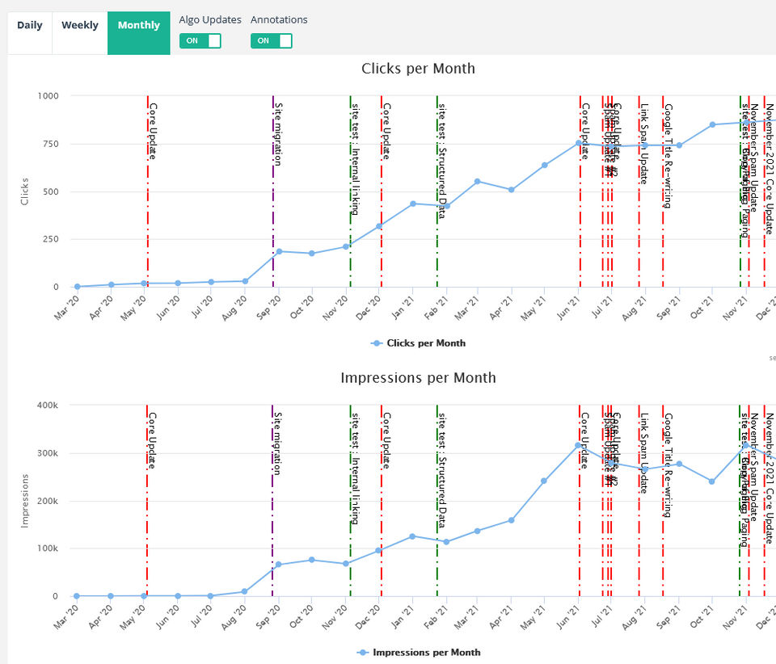Click the Aug '20 data point in Impressions chart

[x=244, y=592]
